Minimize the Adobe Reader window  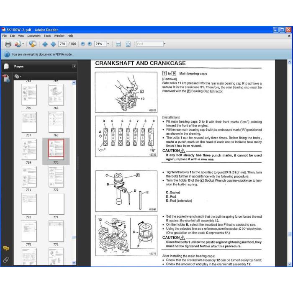click(275, 30)
